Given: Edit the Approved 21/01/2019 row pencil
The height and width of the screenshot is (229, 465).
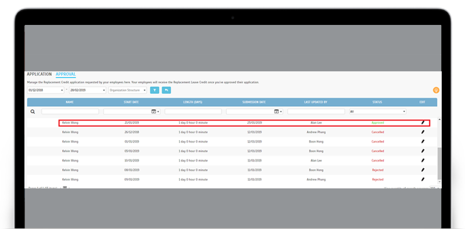Looking at the screenshot, I should pos(423,122).
